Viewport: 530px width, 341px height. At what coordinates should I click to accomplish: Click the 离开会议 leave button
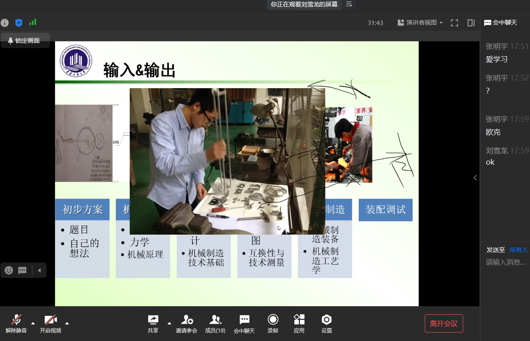pyautogui.click(x=443, y=324)
